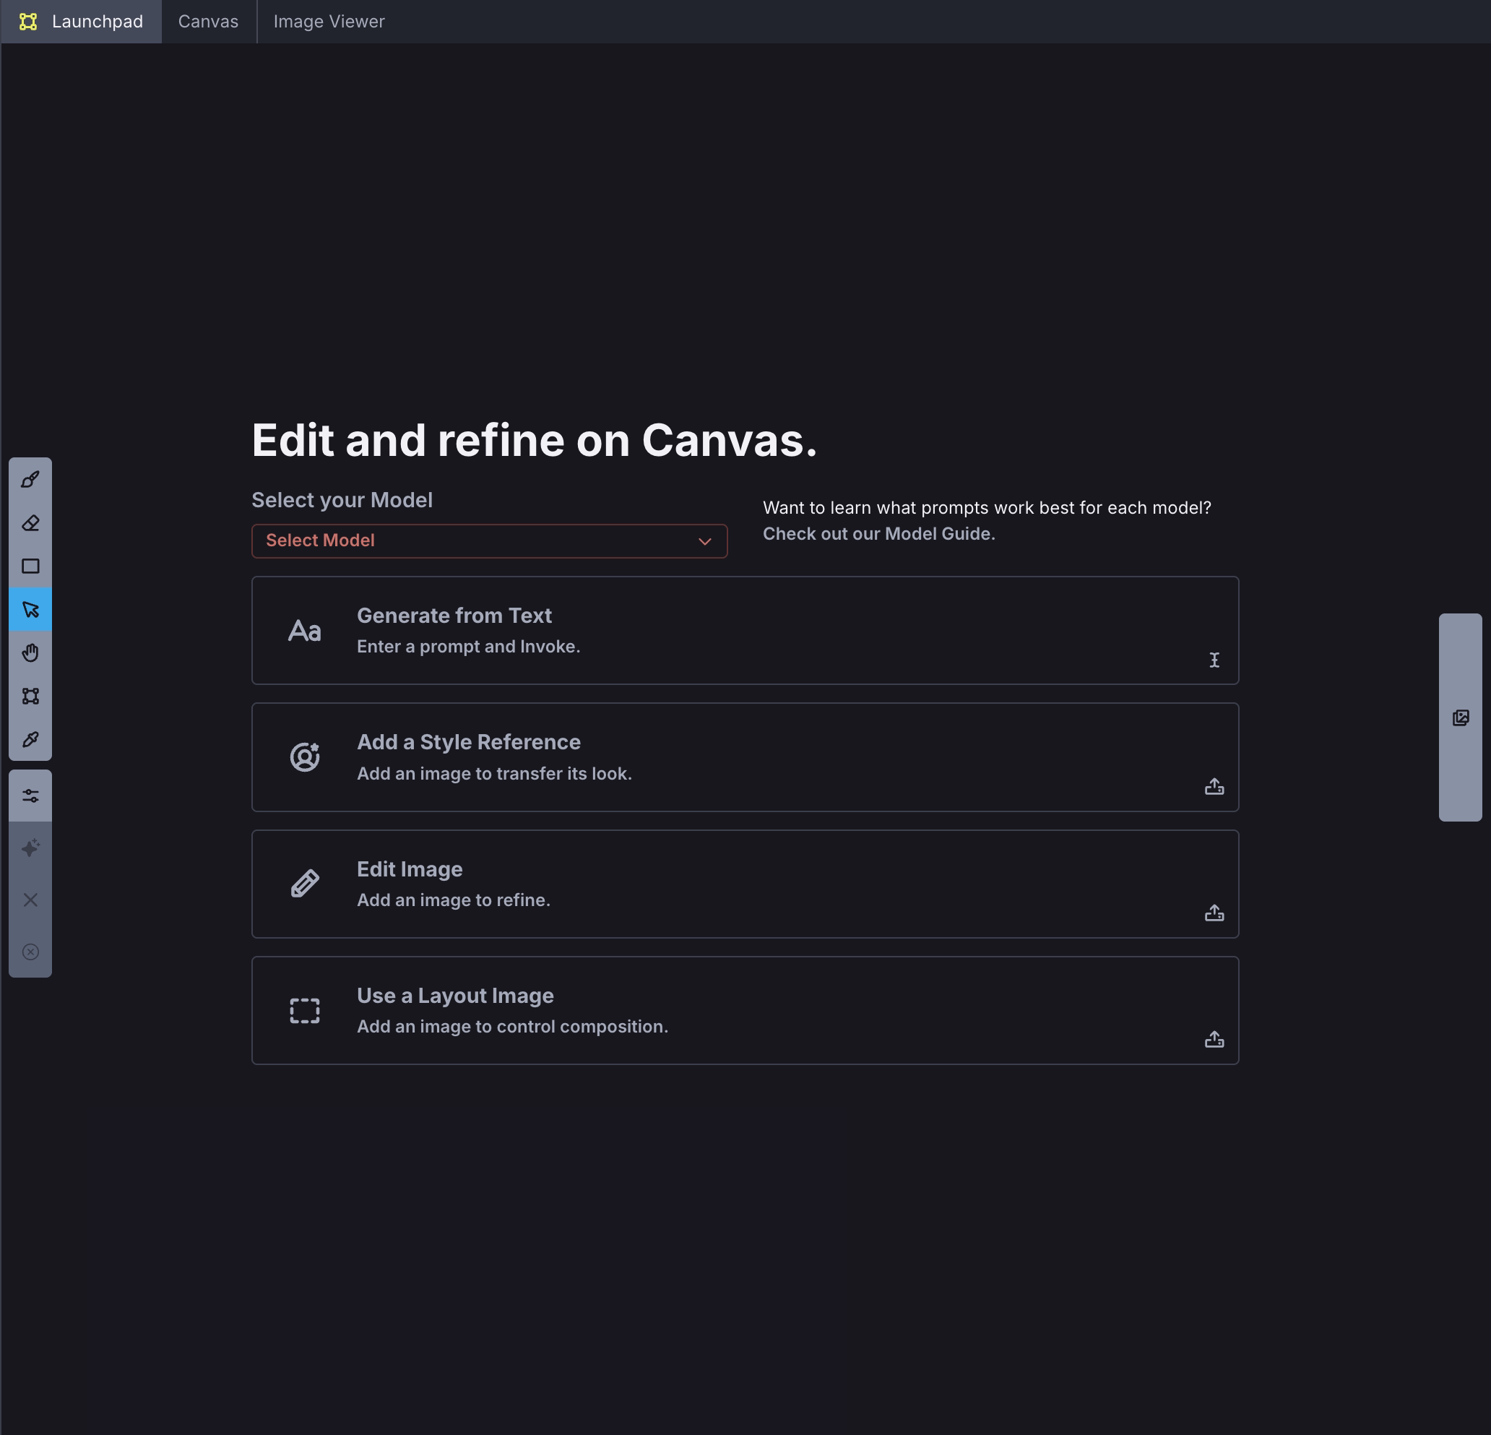1491x1435 pixels.
Task: Open the Model Guide link
Action: [878, 534]
